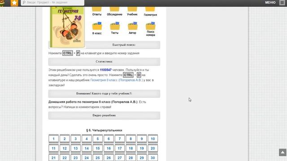Screen dimensions: 287x161
Task: Open video solution number 28
Action: [x=130, y=157]
